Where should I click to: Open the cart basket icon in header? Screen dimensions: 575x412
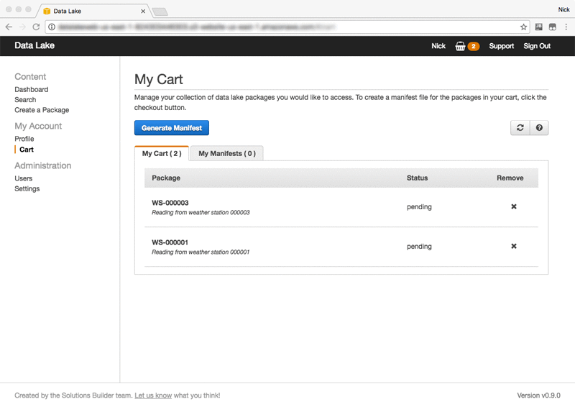click(461, 46)
